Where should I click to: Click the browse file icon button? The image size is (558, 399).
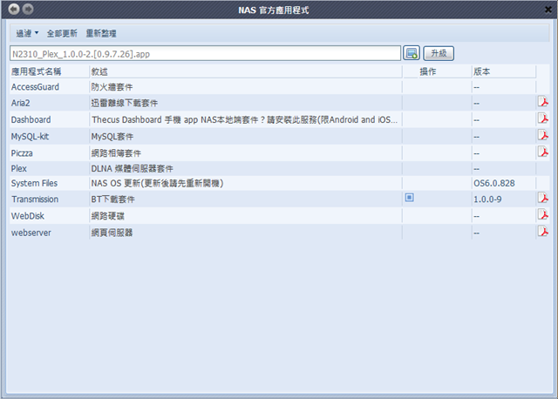pos(412,53)
